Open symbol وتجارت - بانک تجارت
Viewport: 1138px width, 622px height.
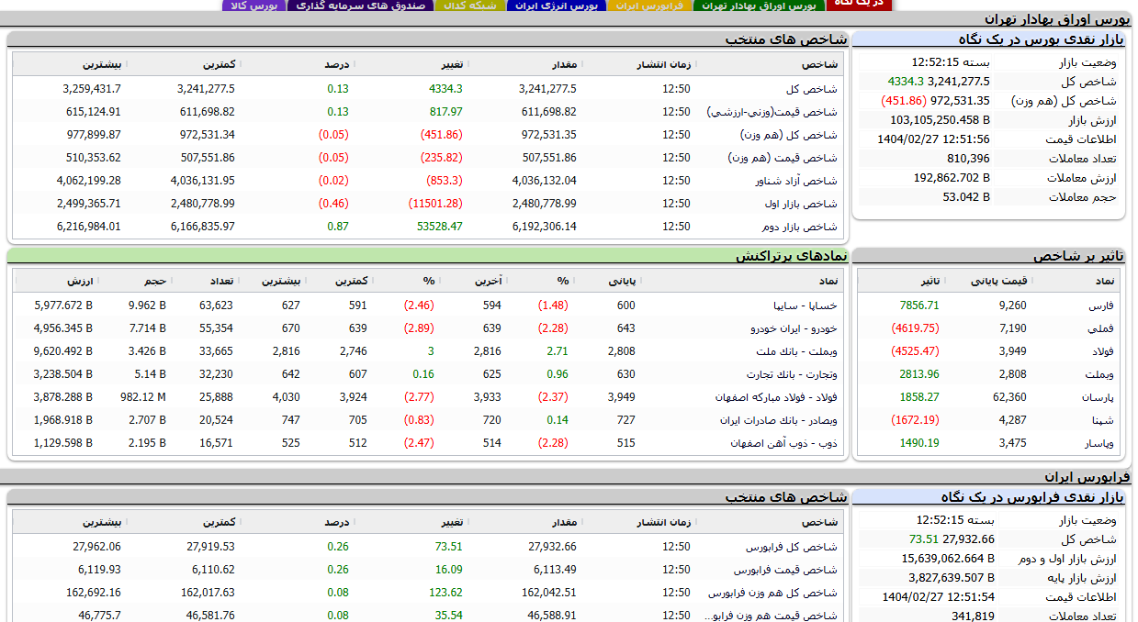[x=792, y=374]
